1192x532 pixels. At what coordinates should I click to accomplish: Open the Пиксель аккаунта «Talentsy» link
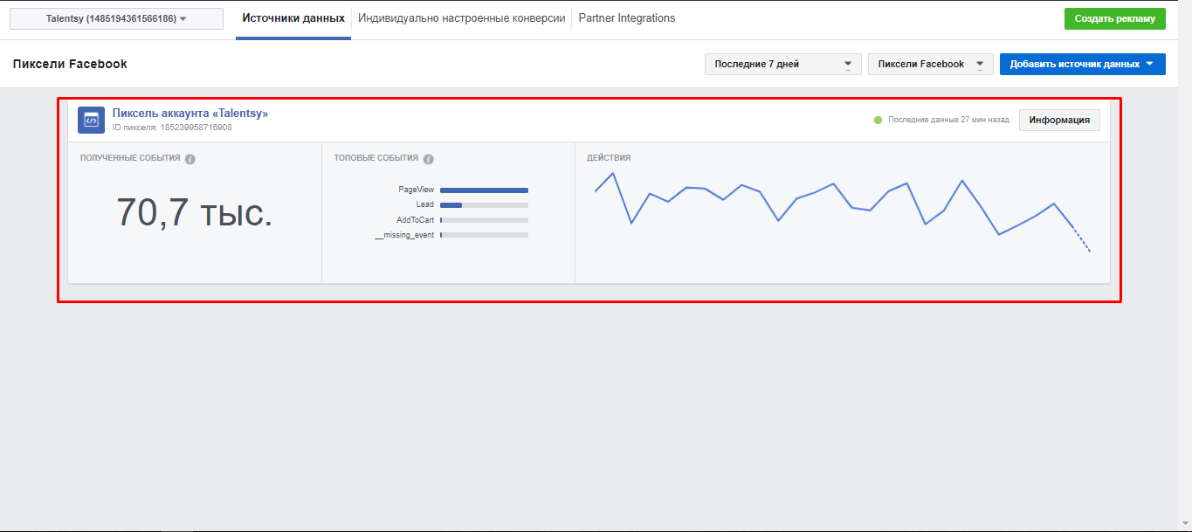[x=190, y=114]
